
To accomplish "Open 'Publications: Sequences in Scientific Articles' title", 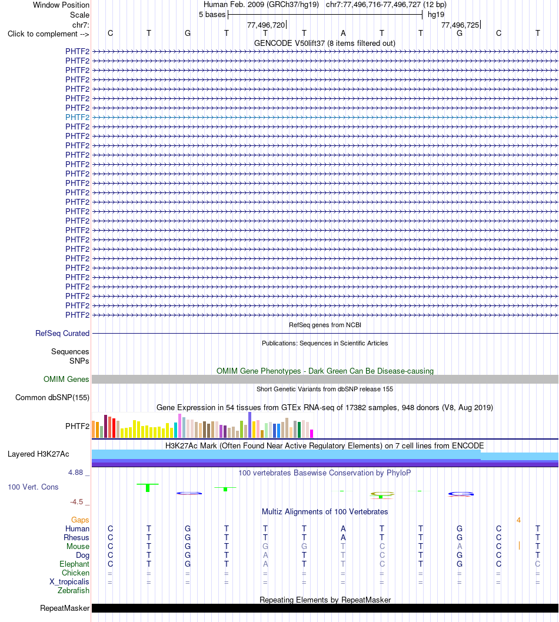I will coord(325,343).
